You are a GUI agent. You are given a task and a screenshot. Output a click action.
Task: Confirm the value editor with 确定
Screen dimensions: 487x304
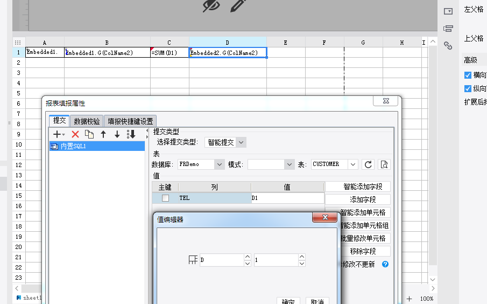(288, 301)
